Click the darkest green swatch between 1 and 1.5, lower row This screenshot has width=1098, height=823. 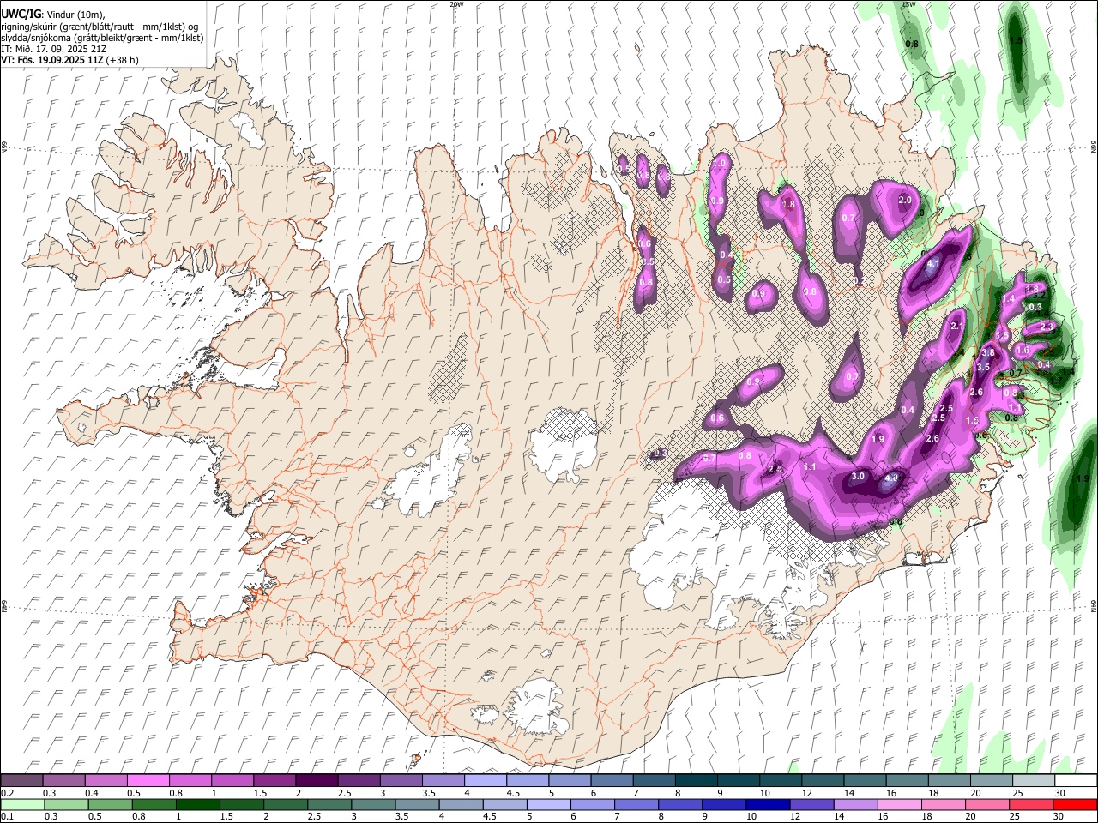click(x=198, y=804)
